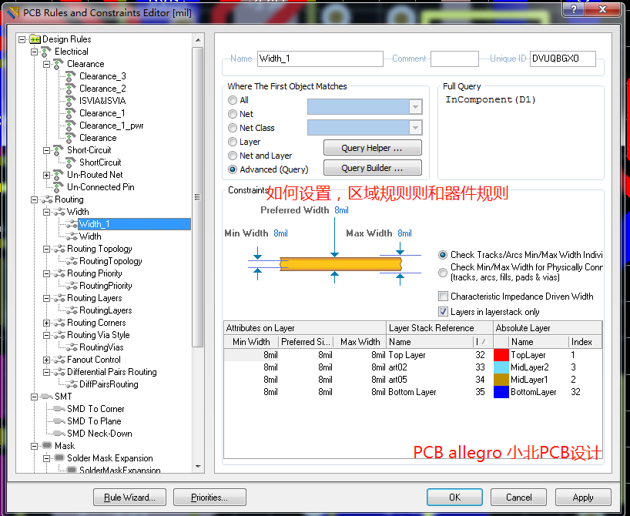Click the blue BottomLayer color swatch
This screenshot has width=630, height=516.
click(501, 392)
